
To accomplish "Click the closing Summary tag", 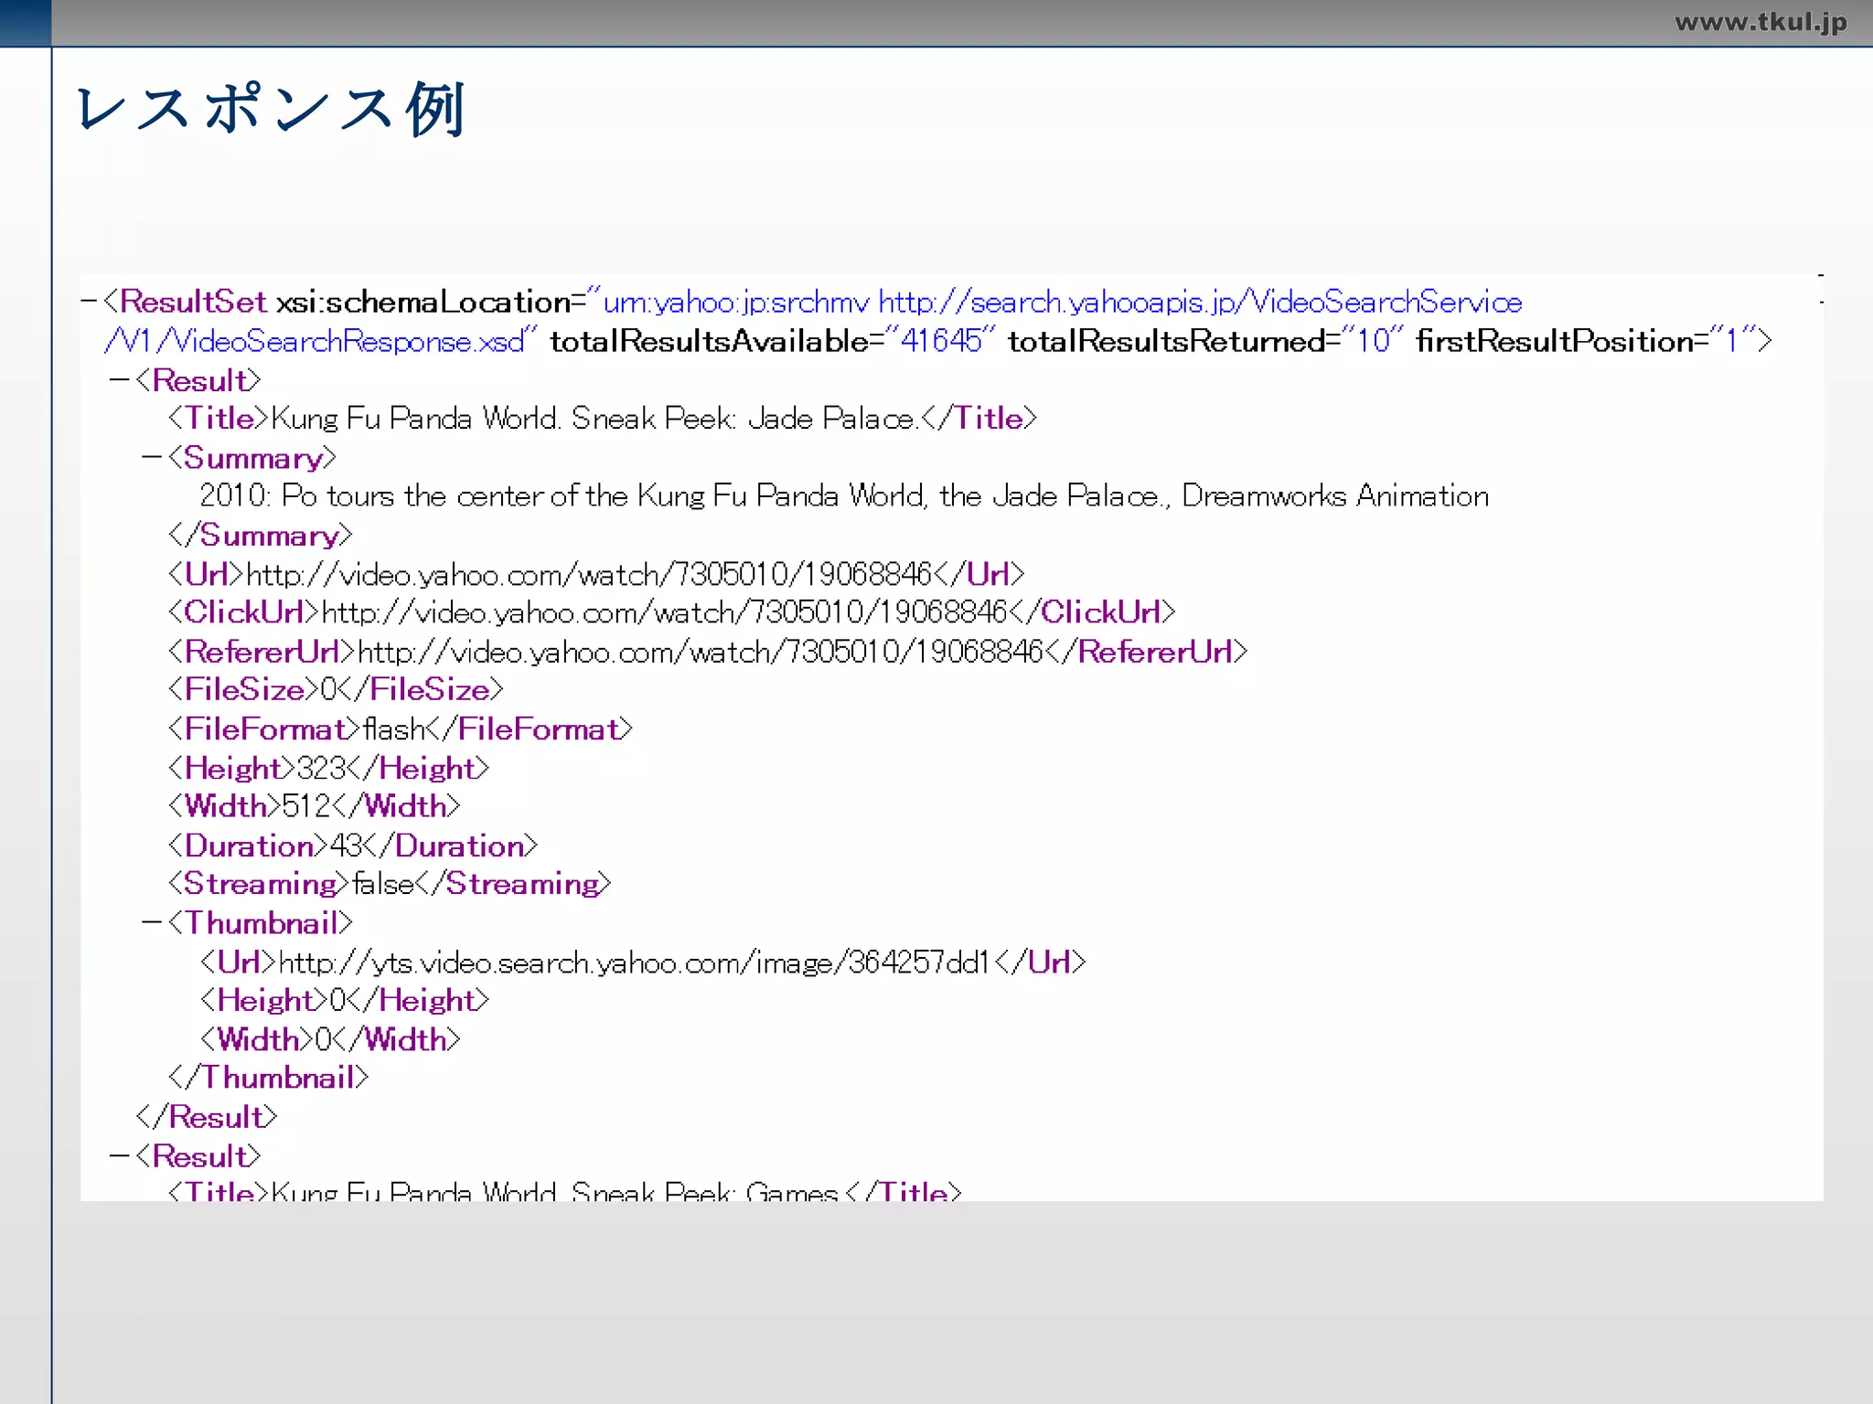I will point(261,536).
